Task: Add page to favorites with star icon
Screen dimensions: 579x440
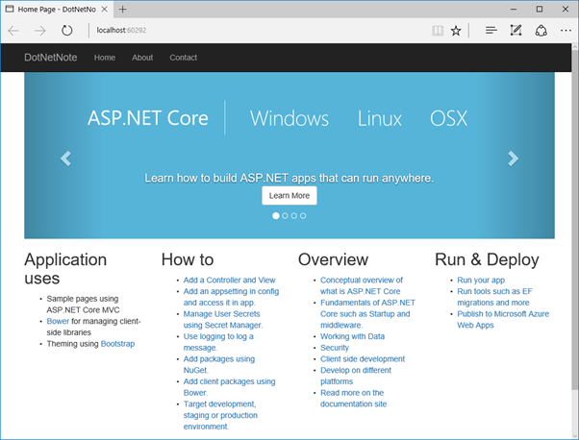Action: click(456, 31)
